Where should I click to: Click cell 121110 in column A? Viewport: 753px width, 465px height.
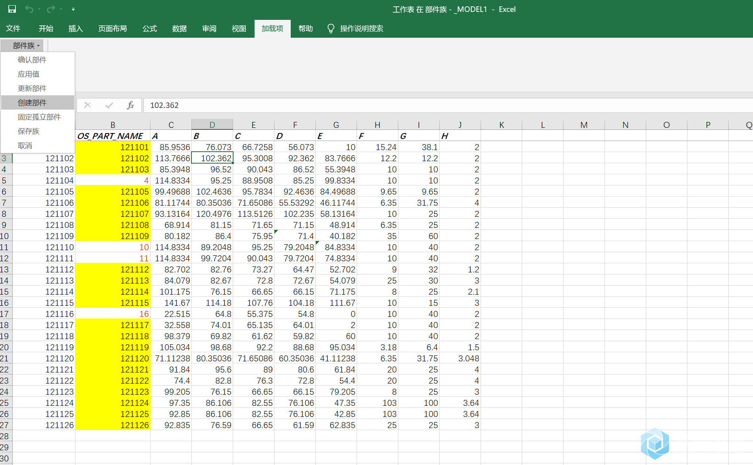(x=44, y=247)
